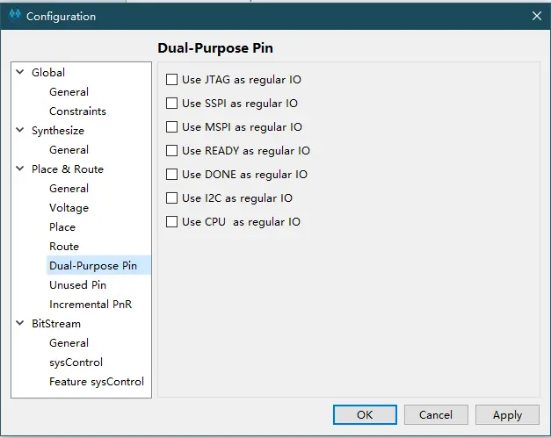
Task: Open the Feature sysControl page
Action: point(97,382)
